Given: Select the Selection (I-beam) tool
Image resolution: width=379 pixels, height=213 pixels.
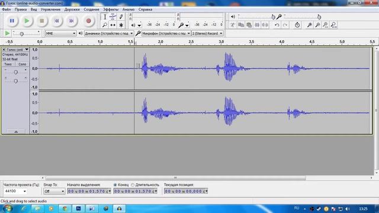Looking at the screenshot, I should coord(105,17).
